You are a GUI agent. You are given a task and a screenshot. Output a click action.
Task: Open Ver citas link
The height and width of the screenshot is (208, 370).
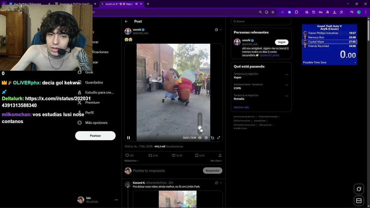(216, 161)
